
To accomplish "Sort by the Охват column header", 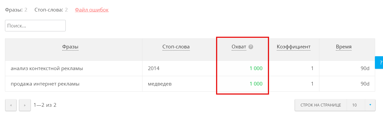I will tap(239, 47).
